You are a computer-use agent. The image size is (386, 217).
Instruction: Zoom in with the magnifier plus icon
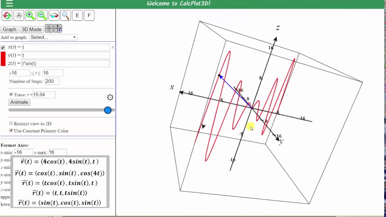point(30,15)
